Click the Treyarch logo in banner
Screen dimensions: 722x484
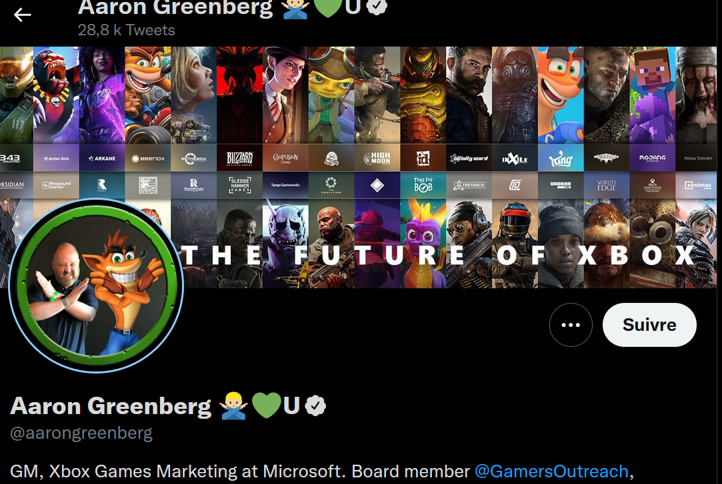pos(469,185)
